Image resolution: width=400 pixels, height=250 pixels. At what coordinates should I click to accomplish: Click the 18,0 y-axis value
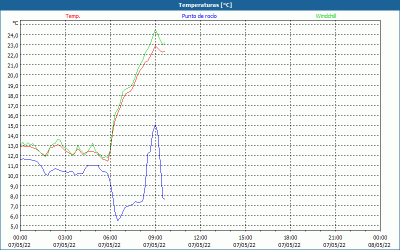(13, 95)
